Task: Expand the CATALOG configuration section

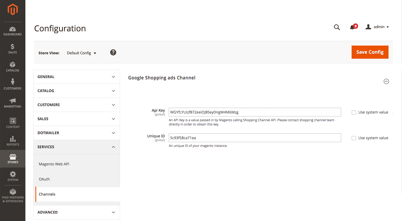Action: point(77,91)
